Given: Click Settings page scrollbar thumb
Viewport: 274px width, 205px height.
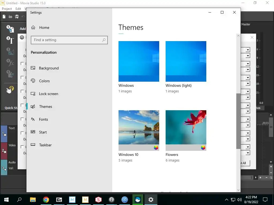Looking at the screenshot, I should point(238,121).
